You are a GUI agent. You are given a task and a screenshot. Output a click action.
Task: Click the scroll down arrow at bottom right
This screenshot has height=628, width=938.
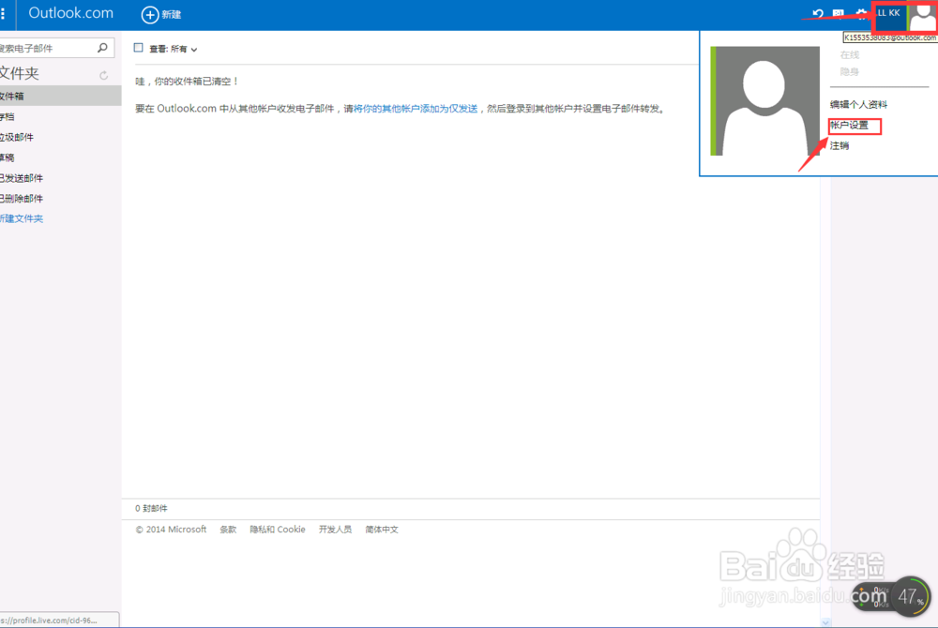tap(825, 622)
